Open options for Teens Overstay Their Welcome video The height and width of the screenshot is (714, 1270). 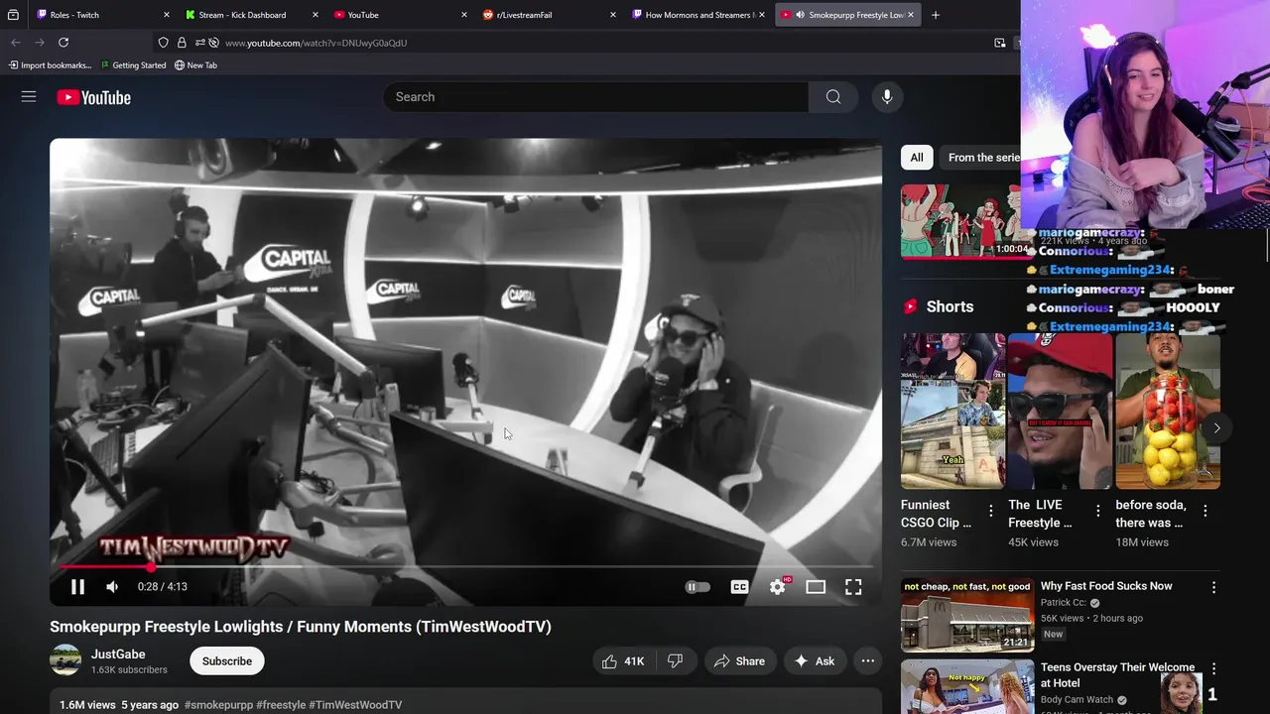pyautogui.click(x=1213, y=669)
